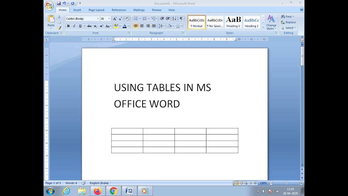Click the Paste clipboard icon

tap(51, 19)
